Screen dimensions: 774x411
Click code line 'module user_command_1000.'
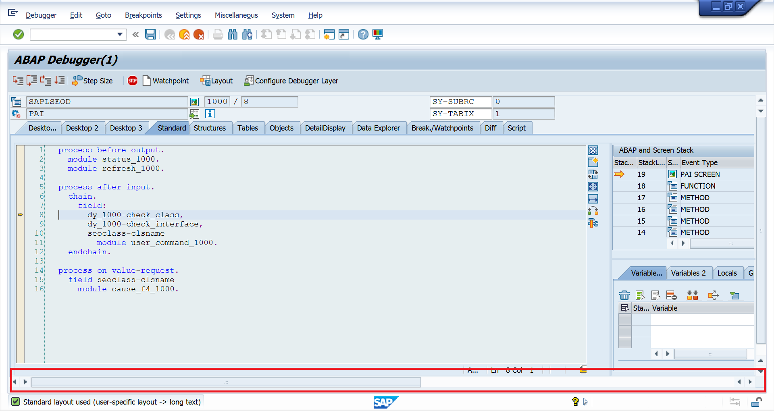(157, 243)
